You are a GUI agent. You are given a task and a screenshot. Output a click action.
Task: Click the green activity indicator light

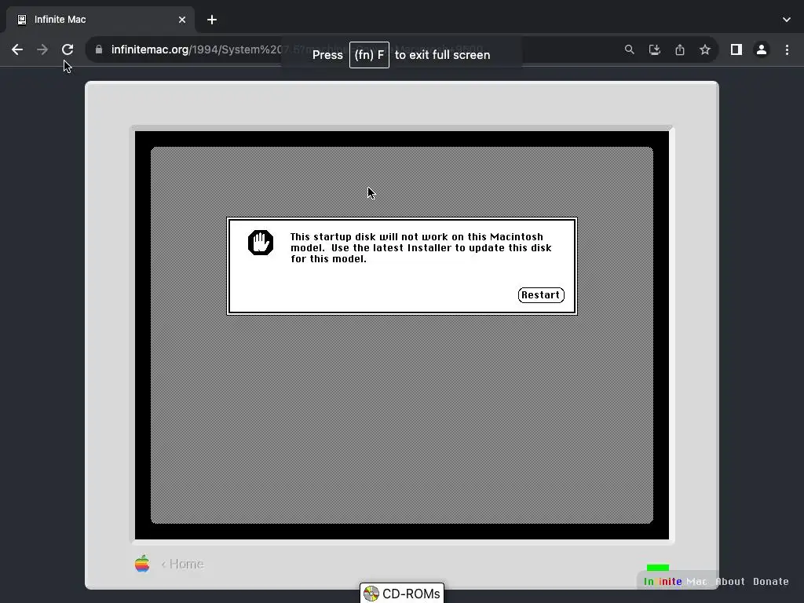[x=658, y=568]
